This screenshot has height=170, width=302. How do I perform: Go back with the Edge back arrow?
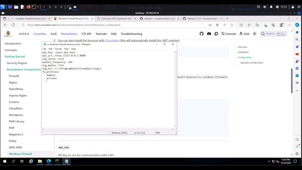pos(5,25)
